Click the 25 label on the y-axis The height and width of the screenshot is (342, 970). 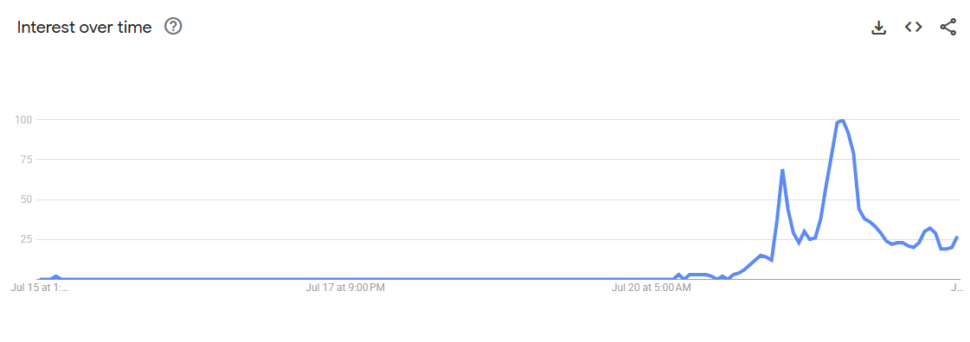(25, 239)
